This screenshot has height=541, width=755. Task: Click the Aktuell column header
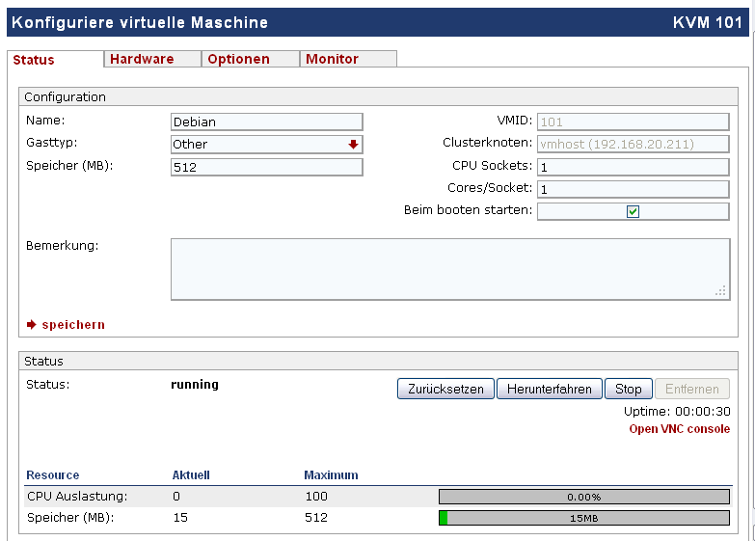(x=191, y=475)
